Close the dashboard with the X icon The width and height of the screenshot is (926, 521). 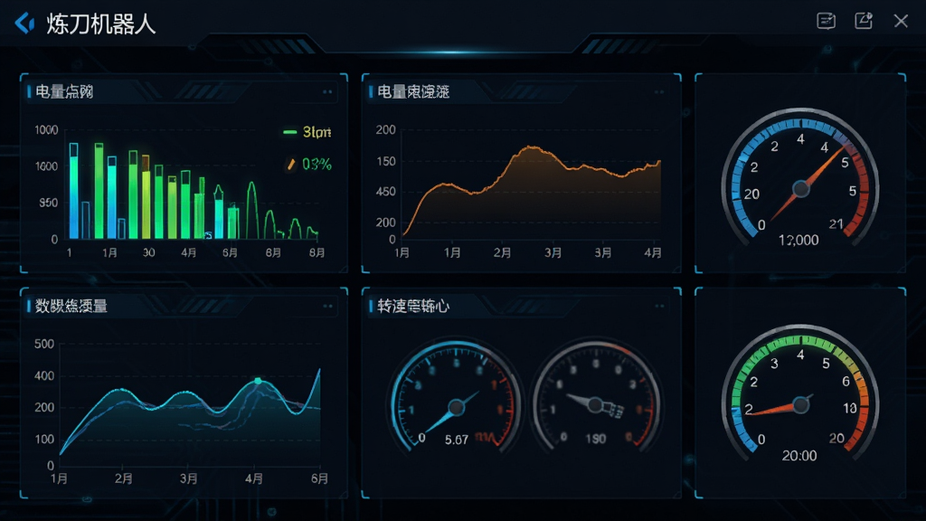(x=901, y=22)
